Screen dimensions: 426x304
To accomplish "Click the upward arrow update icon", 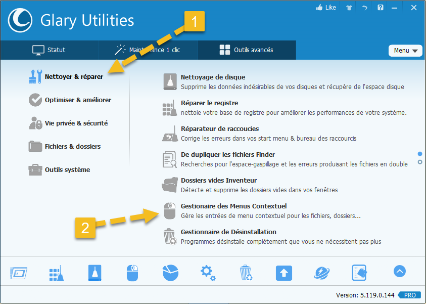I will point(284,273).
